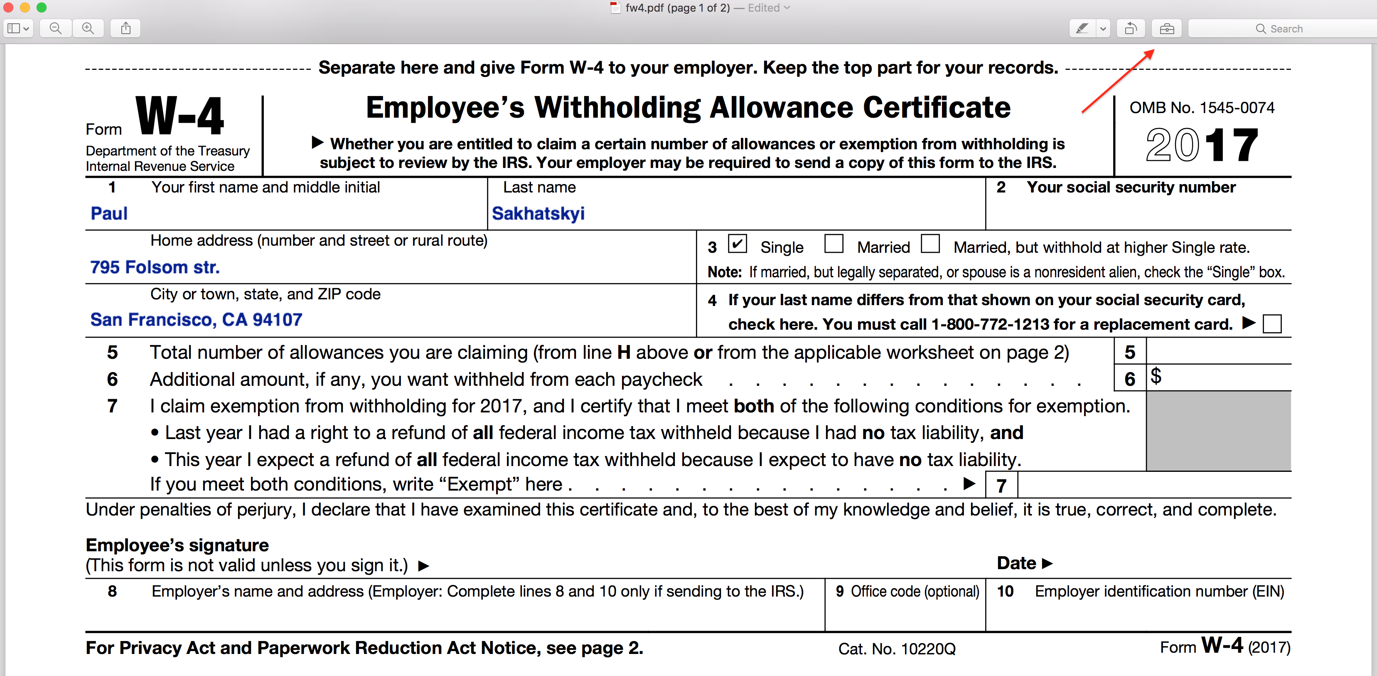Click the share/export icon
Screen dimensions: 1377x676
[x=125, y=28]
